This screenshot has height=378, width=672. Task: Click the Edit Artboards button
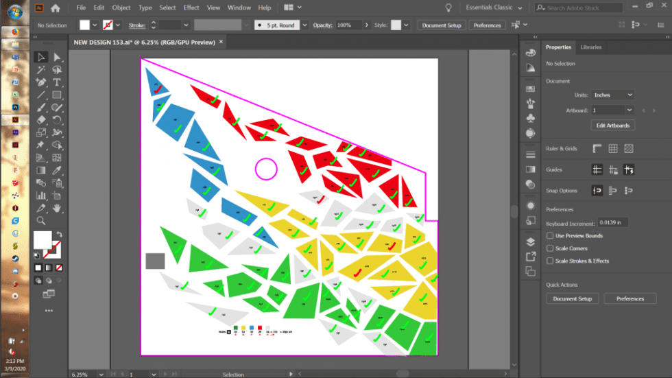(x=613, y=126)
